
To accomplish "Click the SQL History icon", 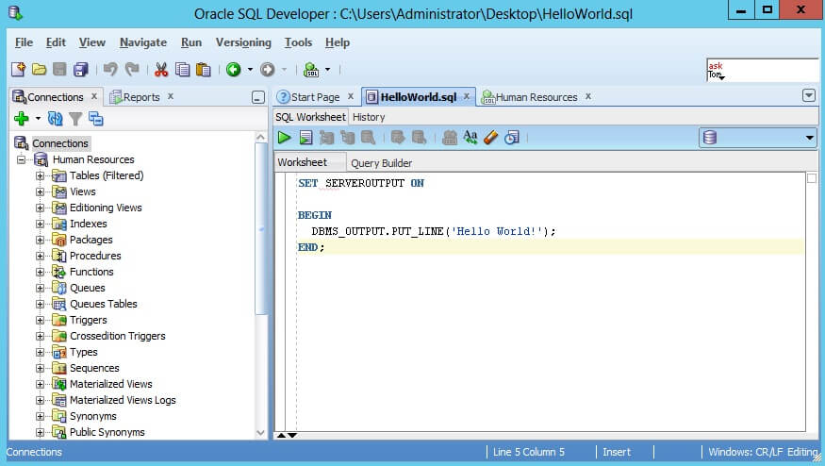I will tap(511, 138).
